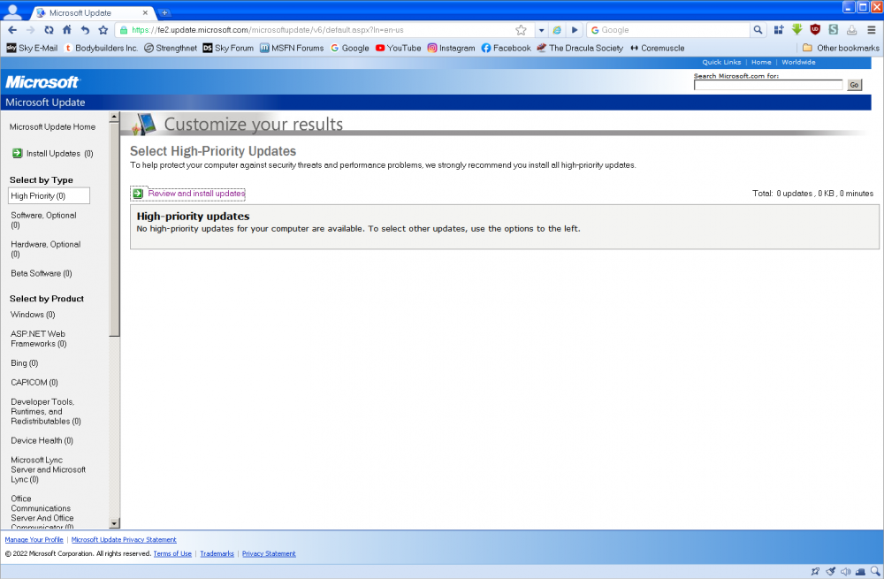The image size is (884, 579).
Task: Click the speaker icon in the status bar
Action: pos(845,571)
